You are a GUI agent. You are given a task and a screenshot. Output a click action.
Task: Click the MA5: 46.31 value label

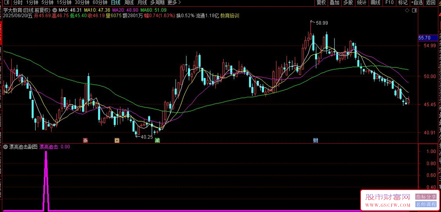point(70,10)
